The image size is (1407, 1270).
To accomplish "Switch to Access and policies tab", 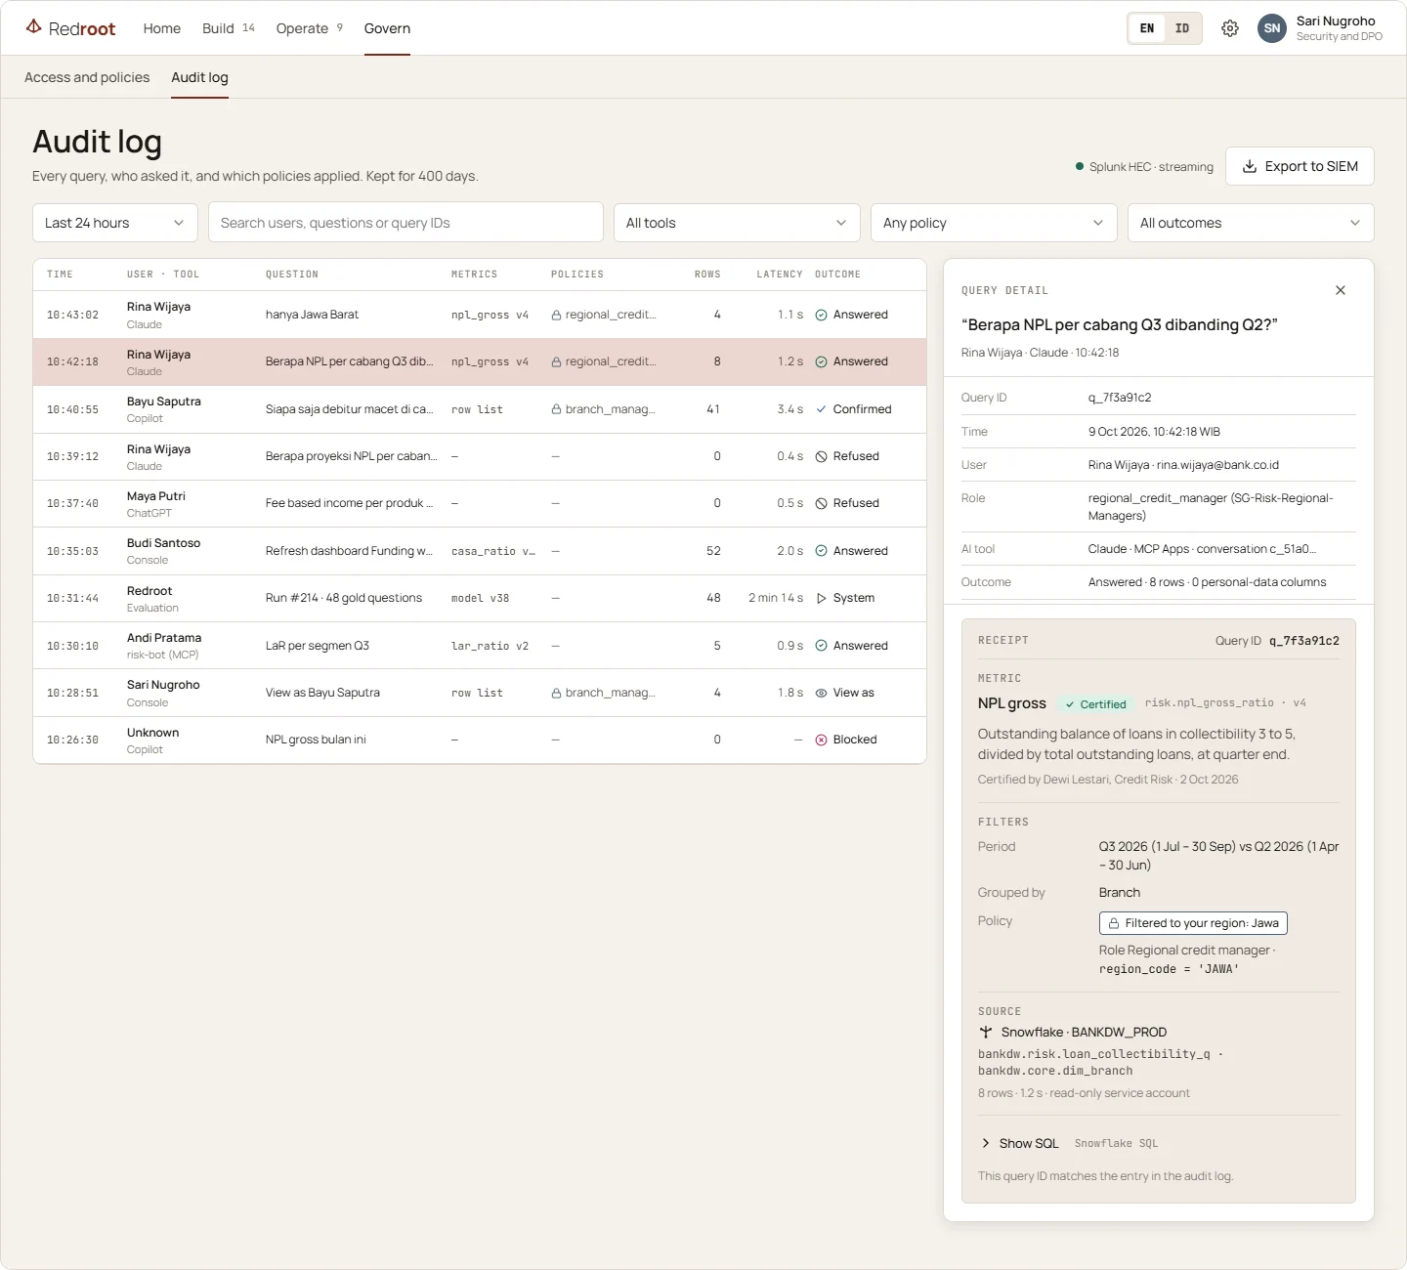I will tap(87, 77).
